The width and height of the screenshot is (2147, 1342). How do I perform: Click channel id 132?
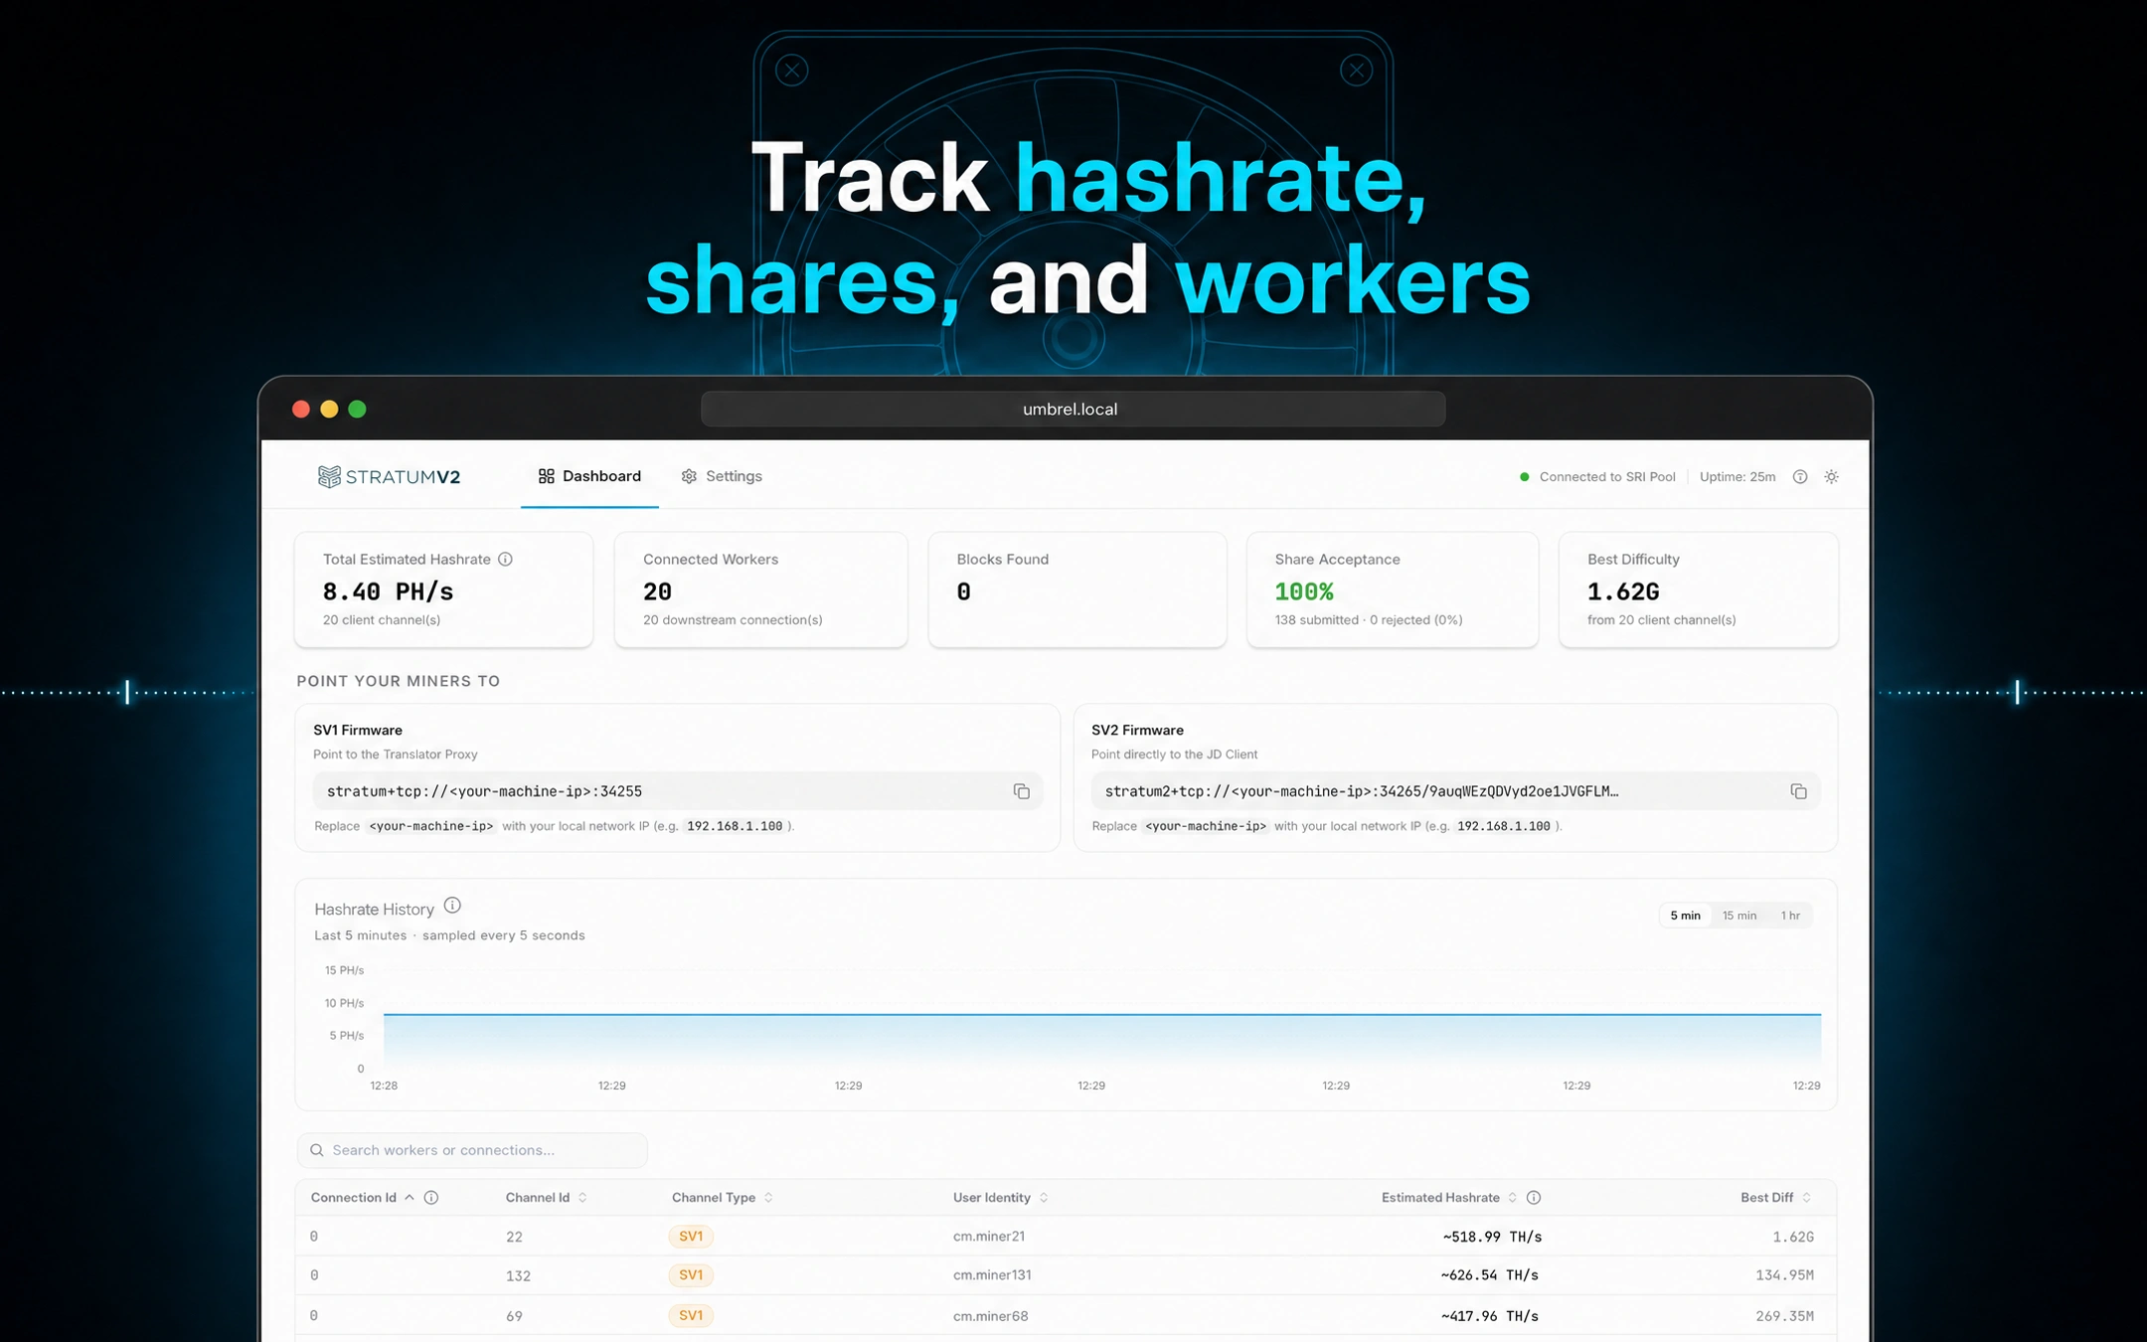click(x=518, y=1276)
